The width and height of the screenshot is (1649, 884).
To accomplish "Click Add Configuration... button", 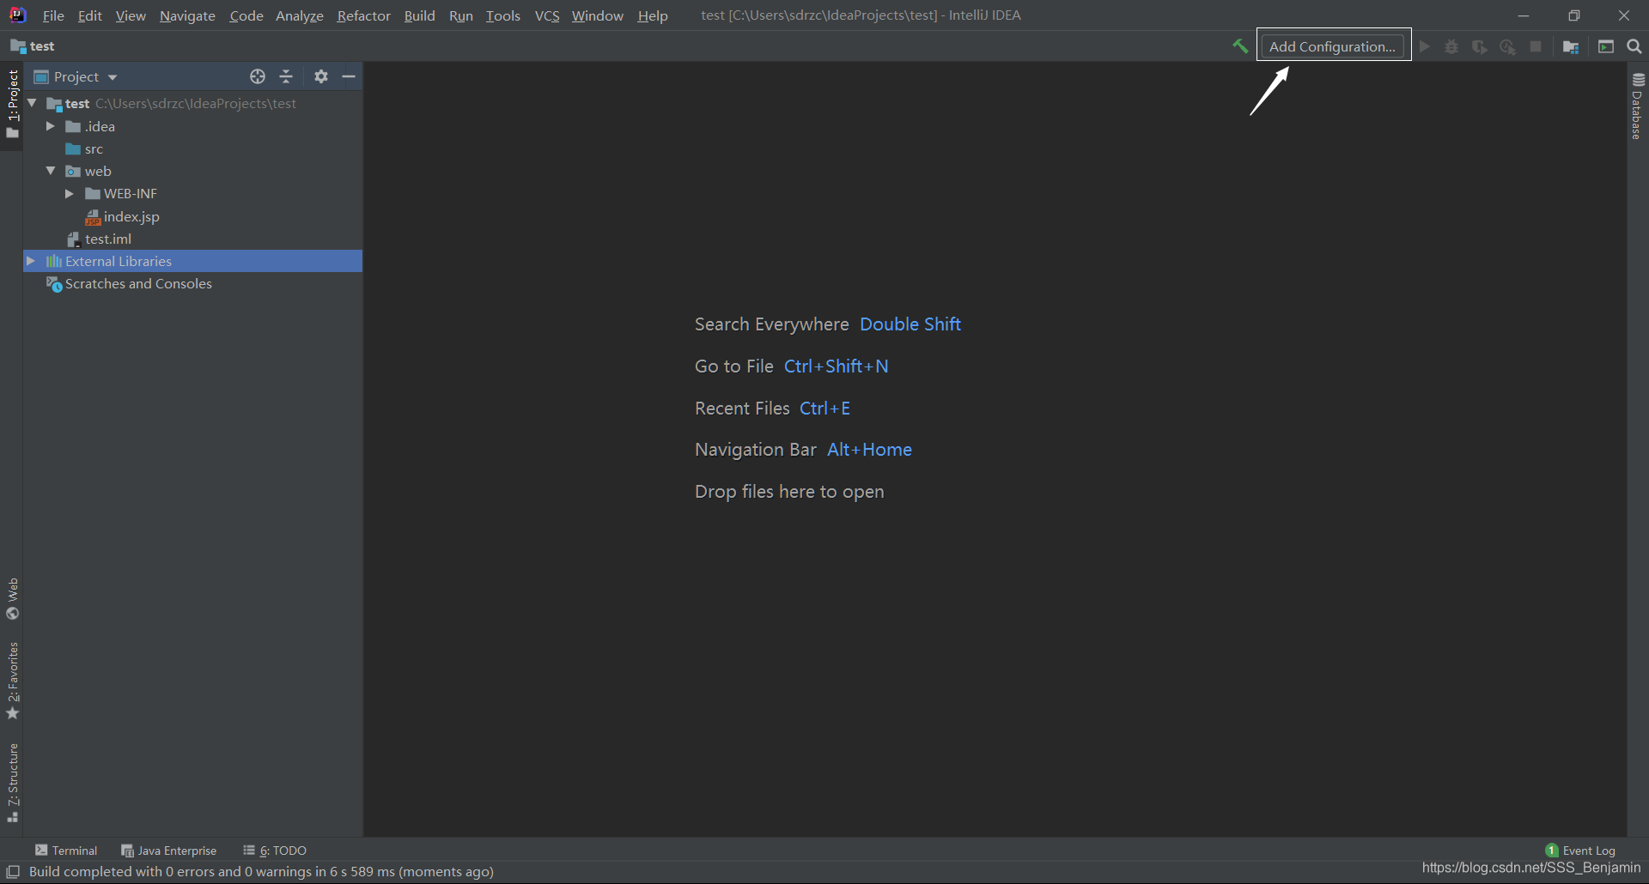I will pyautogui.click(x=1332, y=46).
